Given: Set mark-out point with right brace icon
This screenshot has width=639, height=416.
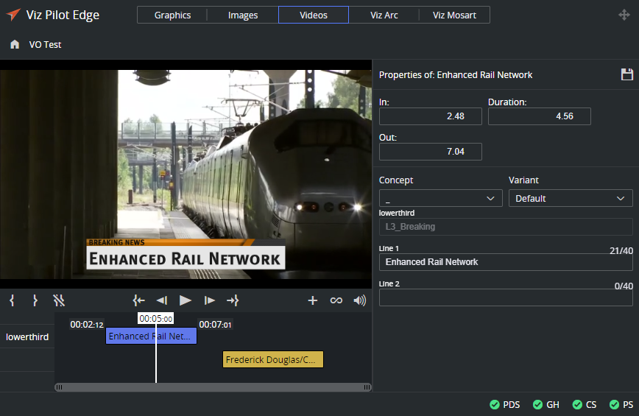Looking at the screenshot, I should [x=35, y=300].
